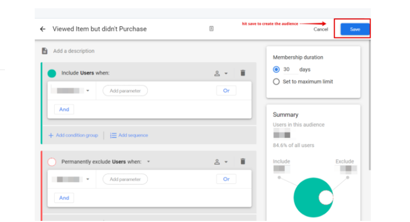
Task: Click the vertical scrollbar on the right
Action: click(369, 105)
